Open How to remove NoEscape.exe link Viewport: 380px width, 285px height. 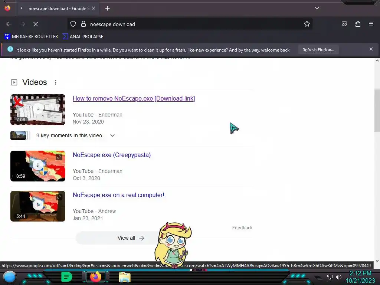pyautogui.click(x=134, y=99)
